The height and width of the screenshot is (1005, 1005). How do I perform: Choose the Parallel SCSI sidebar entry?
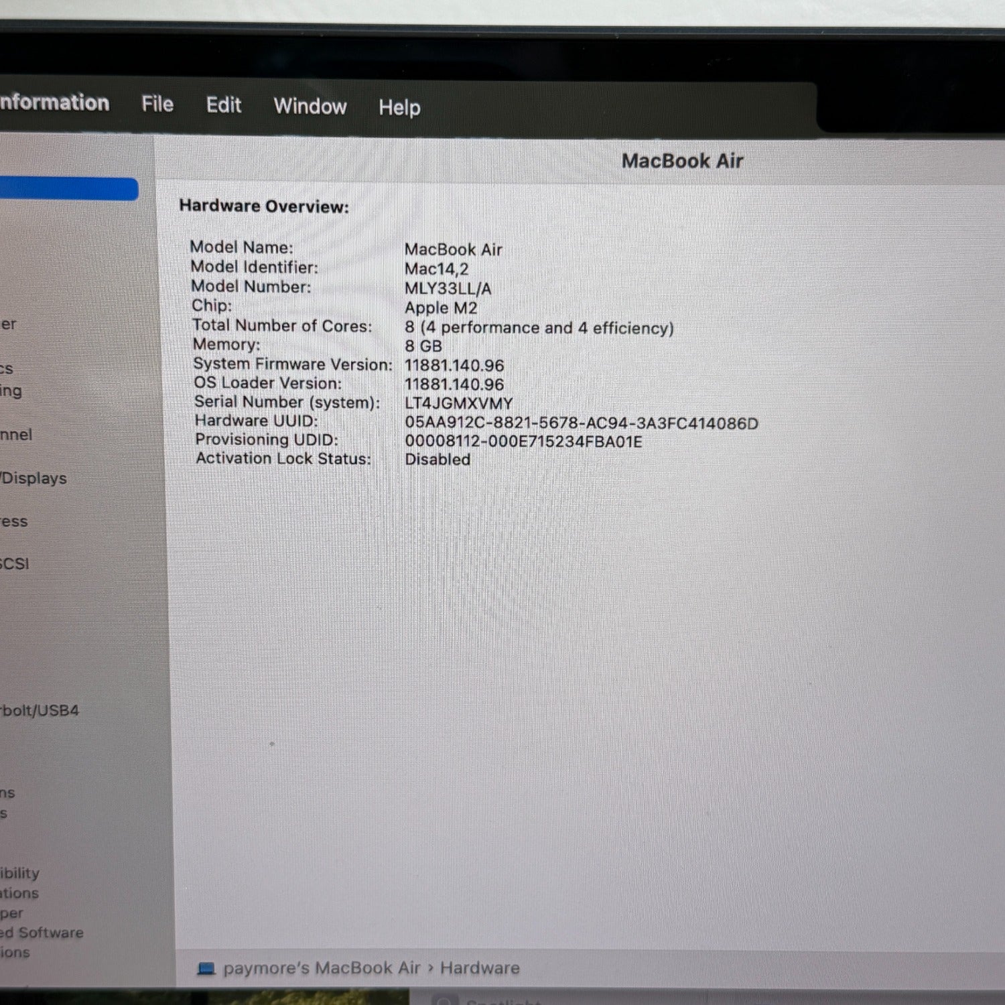click(x=15, y=563)
